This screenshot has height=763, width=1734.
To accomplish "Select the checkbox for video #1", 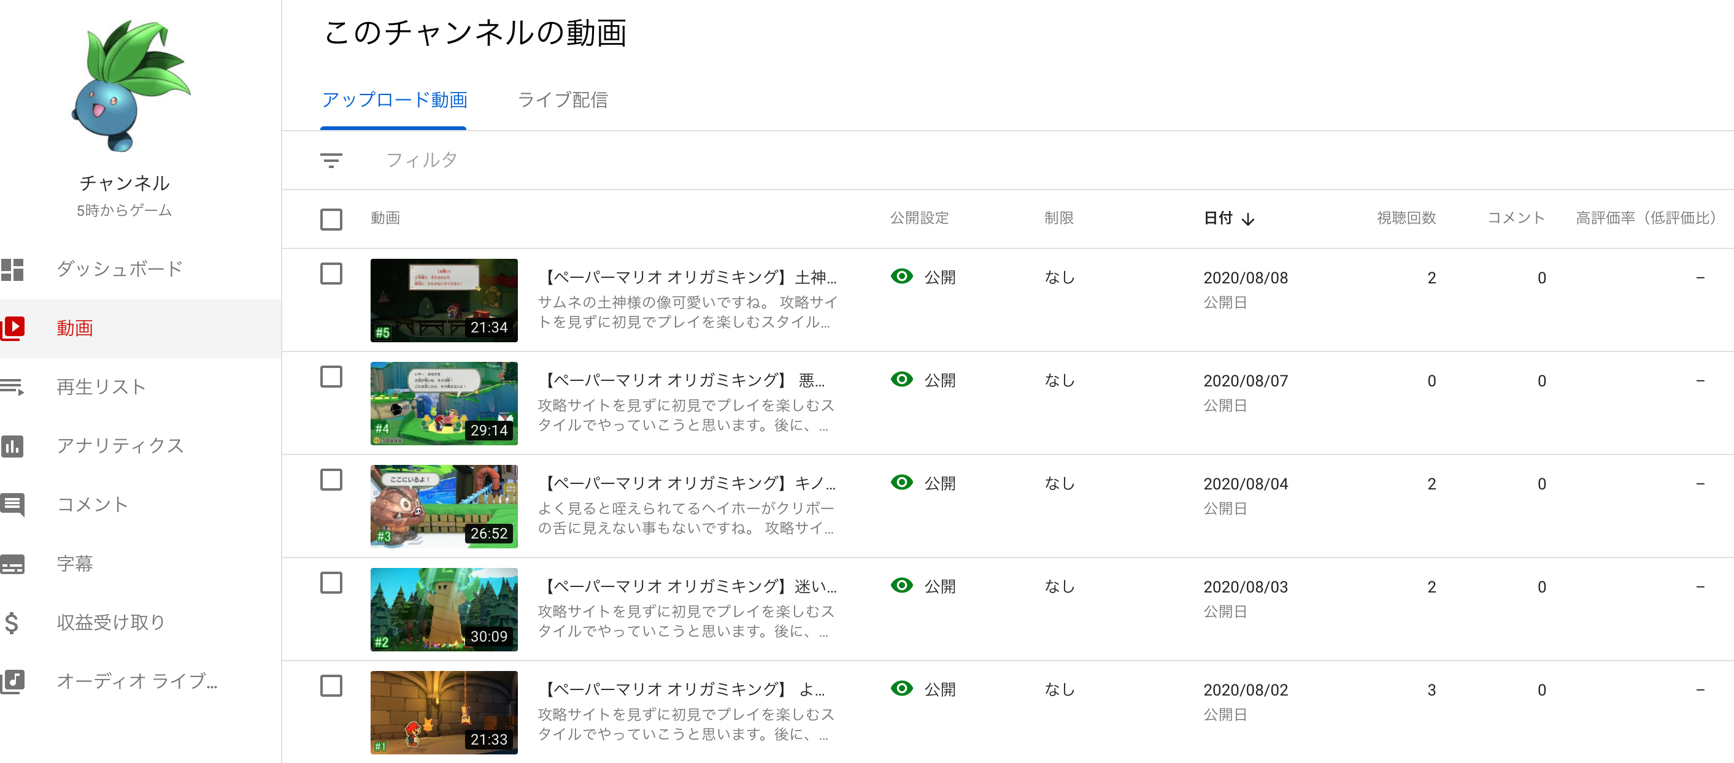I will pos(331,685).
